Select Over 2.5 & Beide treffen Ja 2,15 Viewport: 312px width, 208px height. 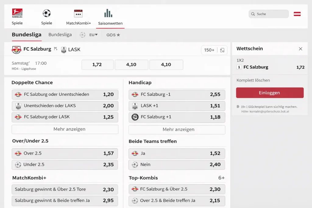177,201
